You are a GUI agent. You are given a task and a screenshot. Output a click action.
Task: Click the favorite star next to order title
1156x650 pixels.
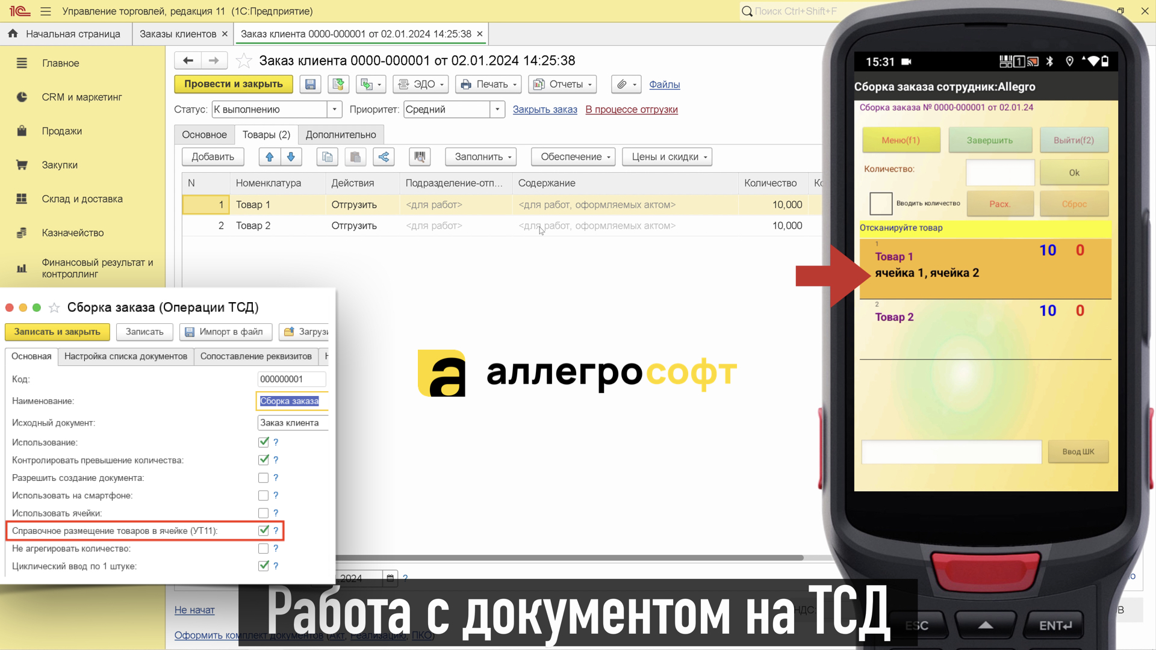[244, 61]
